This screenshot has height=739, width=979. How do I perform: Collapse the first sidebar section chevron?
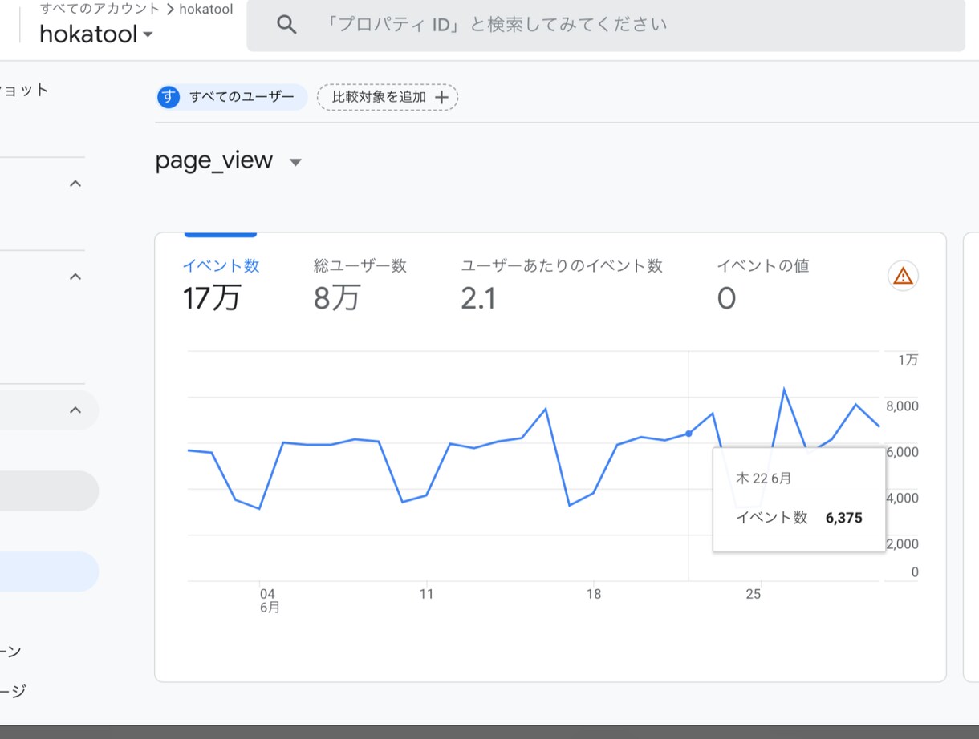click(x=75, y=184)
